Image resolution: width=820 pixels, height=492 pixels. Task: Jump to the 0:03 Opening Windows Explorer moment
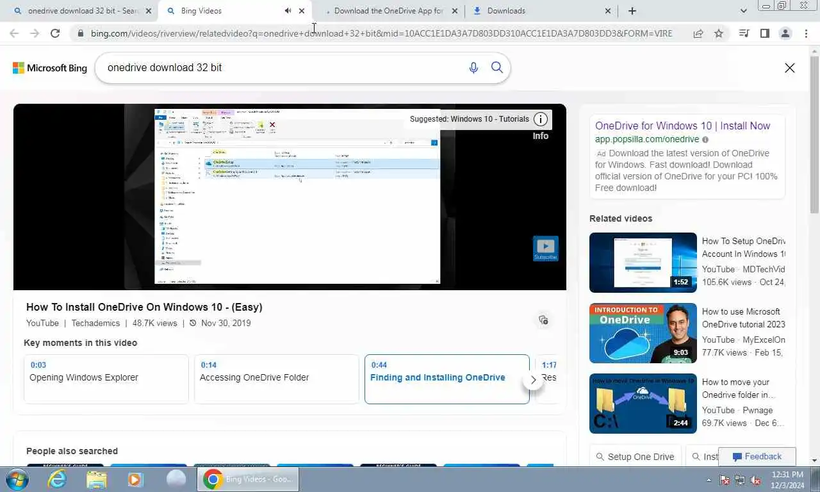106,379
